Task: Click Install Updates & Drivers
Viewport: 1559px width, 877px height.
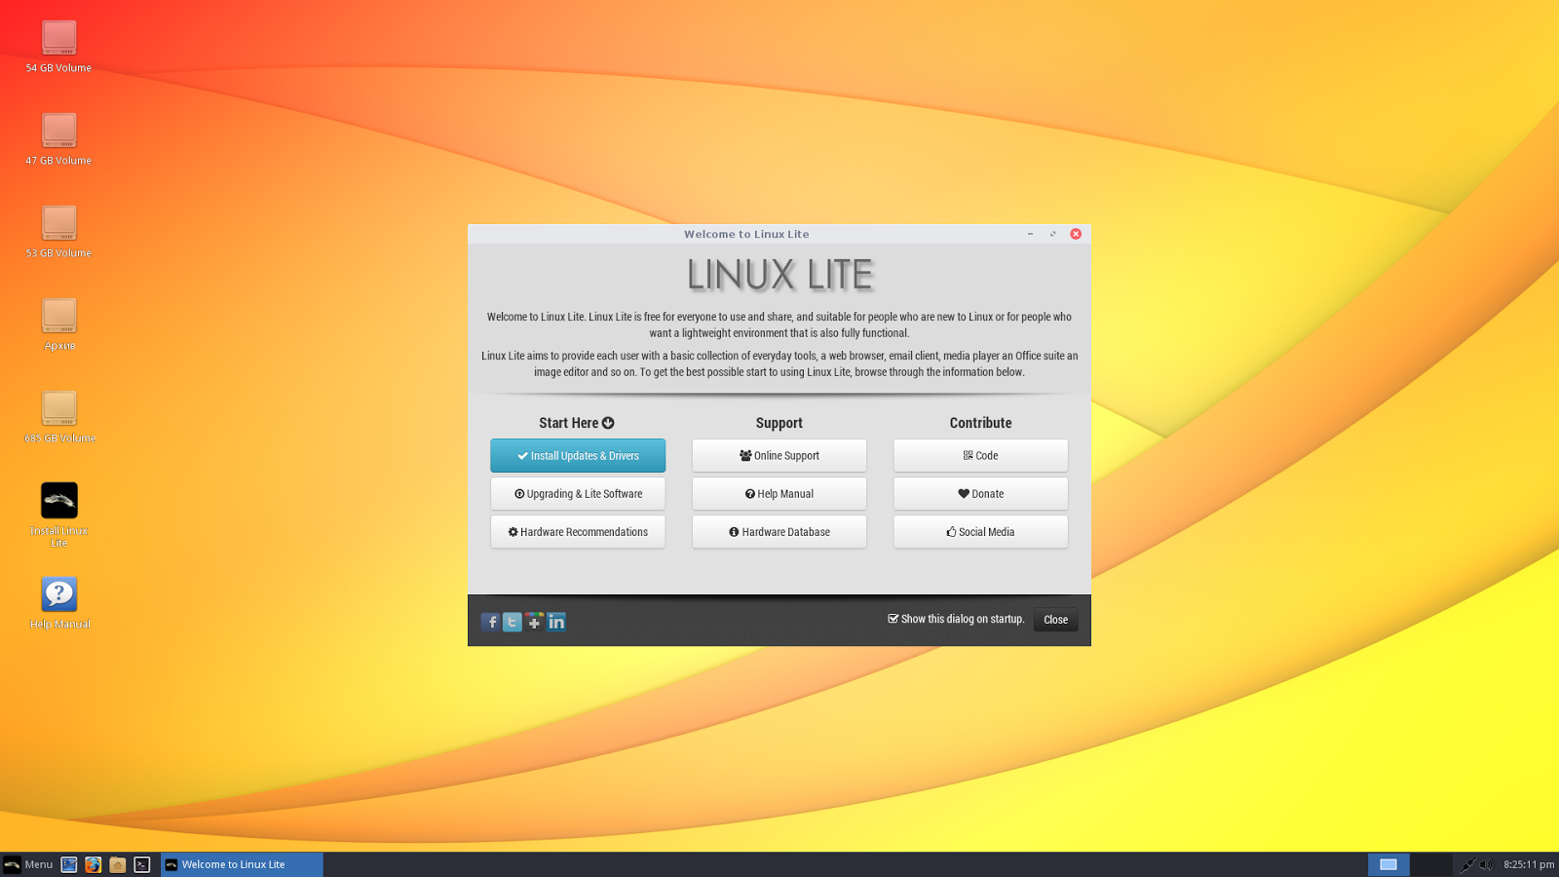Action: (577, 455)
